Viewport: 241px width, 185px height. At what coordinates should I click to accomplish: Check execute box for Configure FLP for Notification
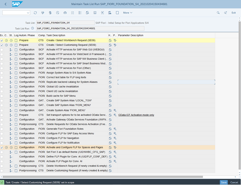pyautogui.click(x=2, y=143)
